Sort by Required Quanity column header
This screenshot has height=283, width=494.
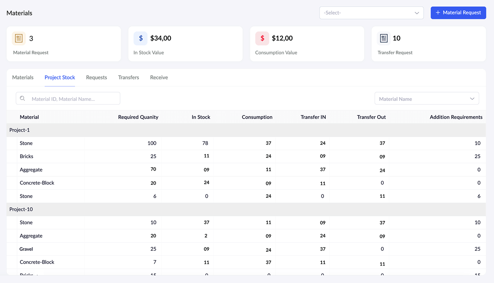(138, 117)
